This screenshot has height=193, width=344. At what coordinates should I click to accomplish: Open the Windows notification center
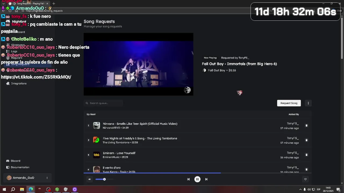click(338, 190)
